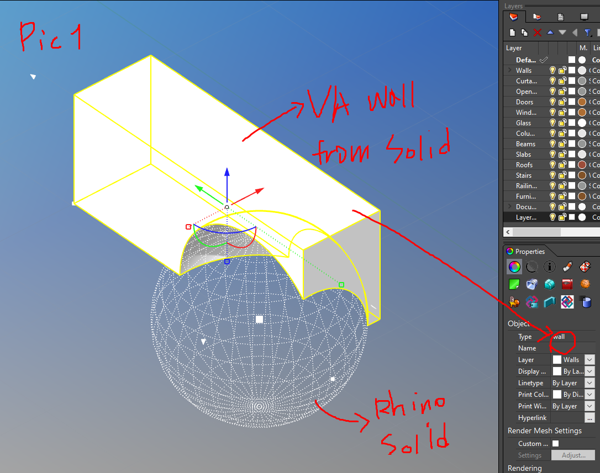
Task: Open the white-background VisualARQ logo icon
Action: point(567,302)
